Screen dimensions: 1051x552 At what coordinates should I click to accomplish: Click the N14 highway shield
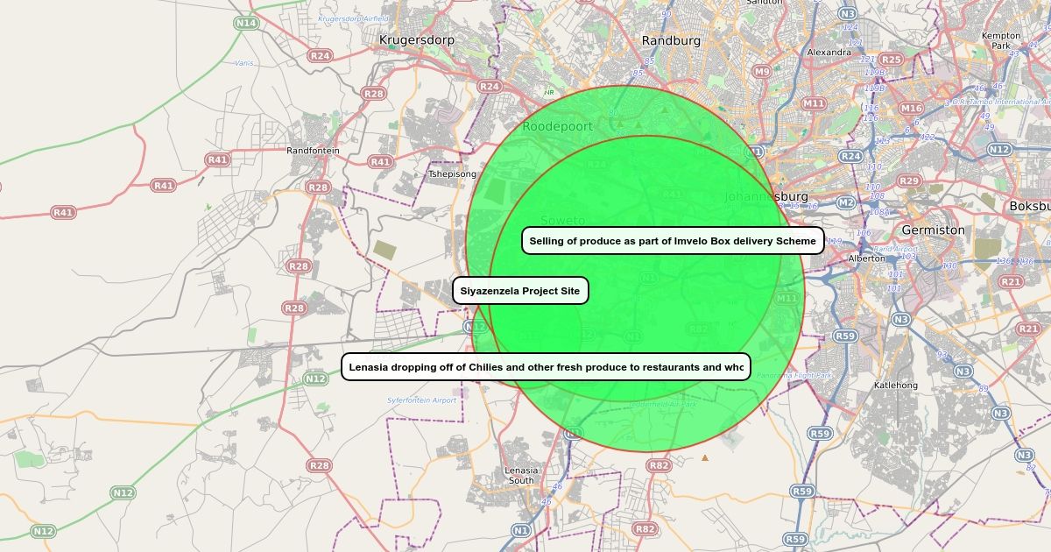click(246, 23)
